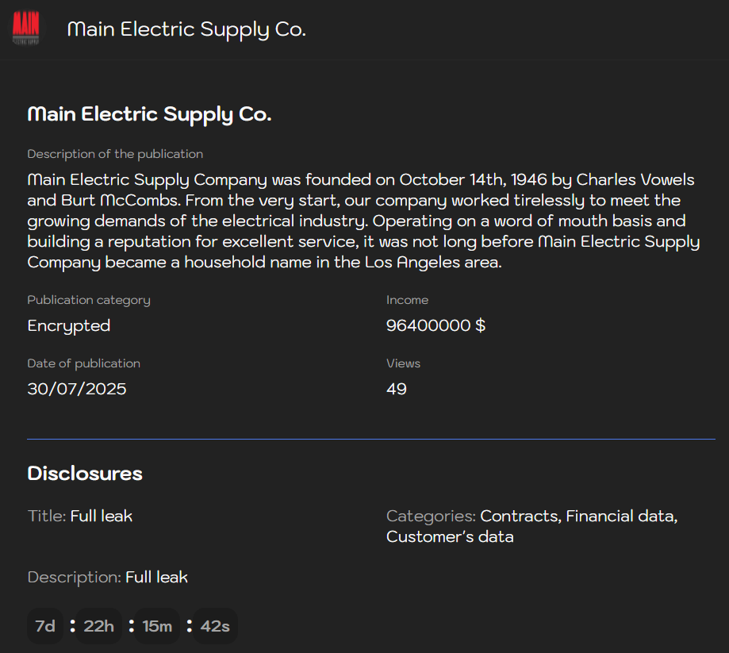
Task: Click the Disclosures section heading
Action: pyautogui.click(x=85, y=474)
